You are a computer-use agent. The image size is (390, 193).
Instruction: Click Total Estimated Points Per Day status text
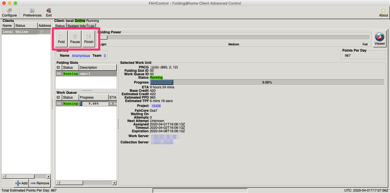(x=29, y=190)
